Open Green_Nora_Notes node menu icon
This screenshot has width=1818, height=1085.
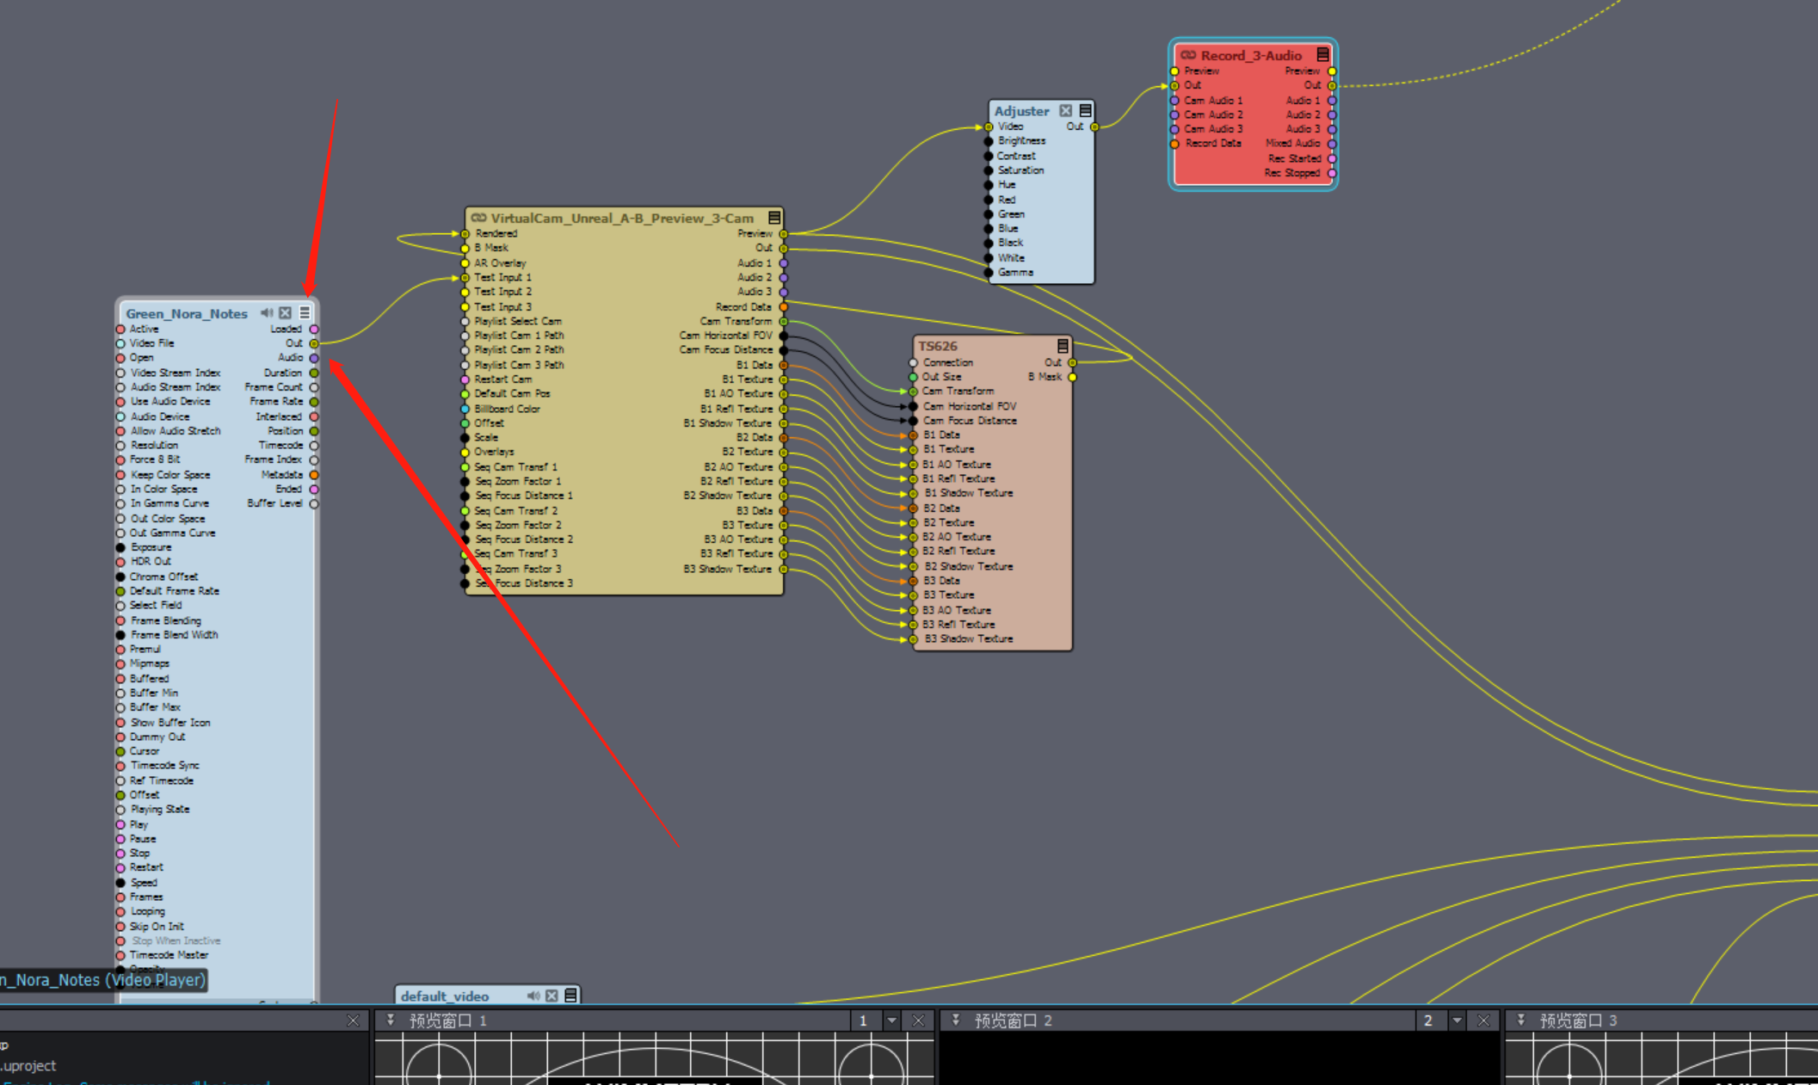point(305,313)
